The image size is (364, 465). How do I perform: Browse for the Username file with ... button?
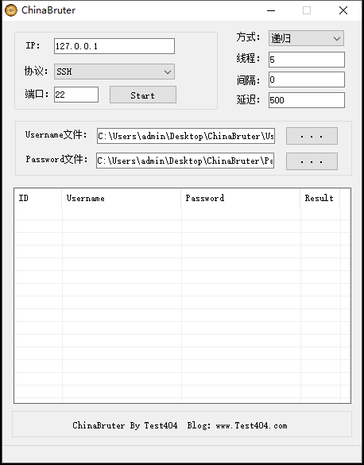[x=312, y=136]
